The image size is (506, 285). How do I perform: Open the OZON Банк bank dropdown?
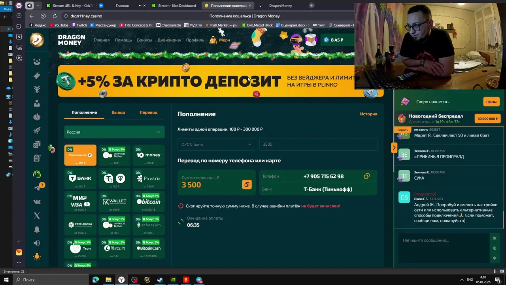point(216,144)
